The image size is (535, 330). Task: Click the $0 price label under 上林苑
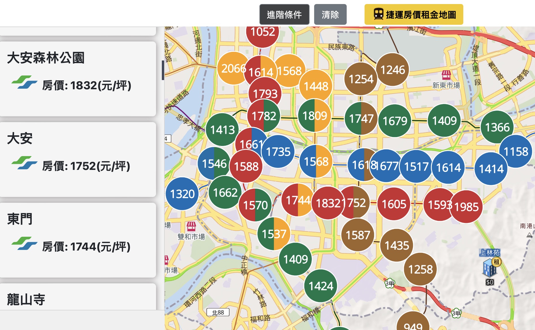click(490, 282)
